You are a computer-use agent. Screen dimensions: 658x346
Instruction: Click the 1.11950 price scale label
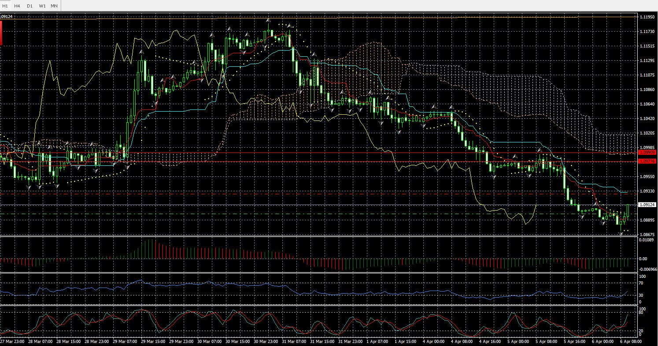tap(647, 17)
